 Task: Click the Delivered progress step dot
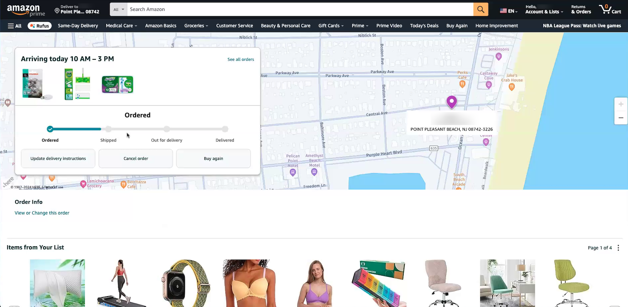point(225,129)
